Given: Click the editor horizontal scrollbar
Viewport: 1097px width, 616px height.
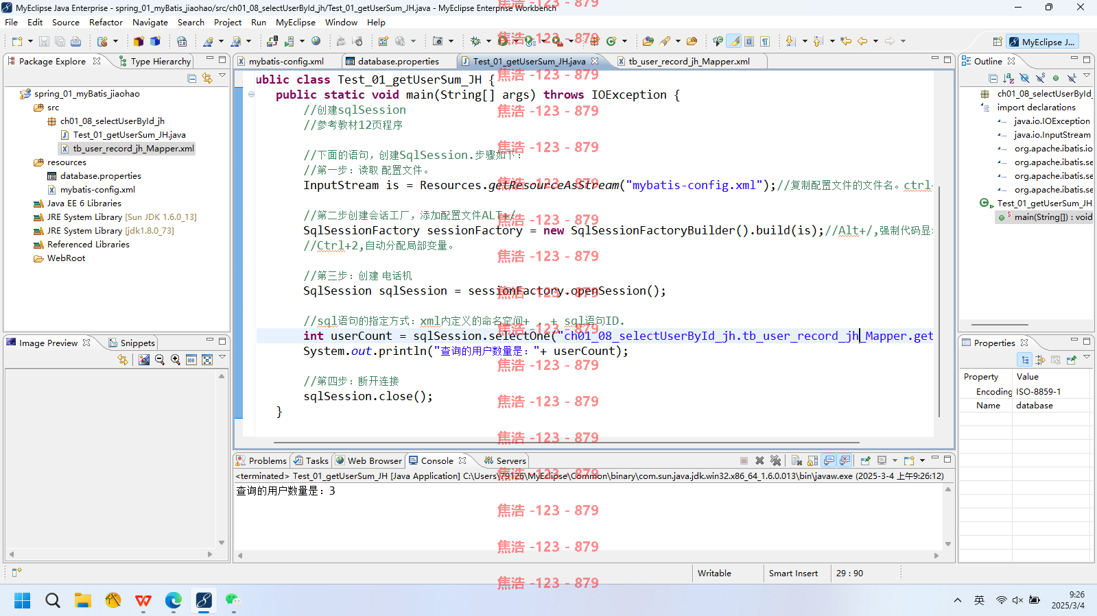Looking at the screenshot, I should (x=566, y=443).
